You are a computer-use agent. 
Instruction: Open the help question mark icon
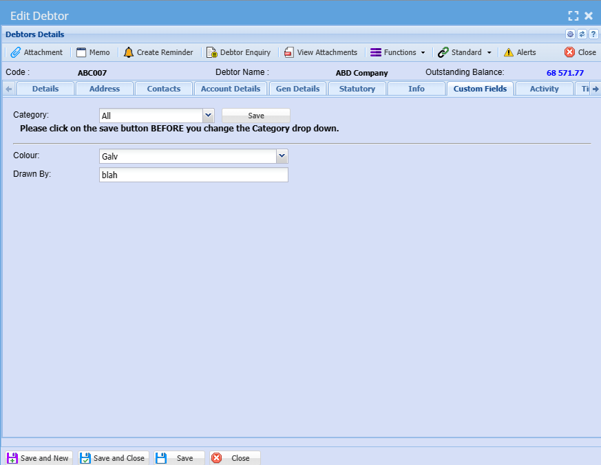click(x=593, y=34)
